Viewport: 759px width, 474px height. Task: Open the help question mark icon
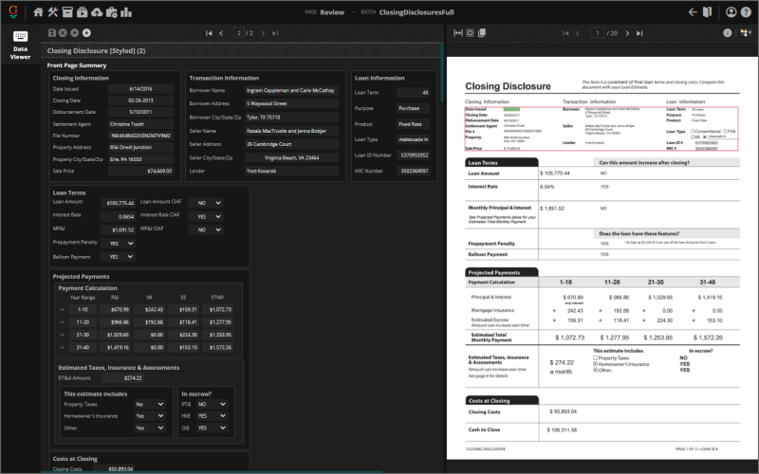(747, 12)
